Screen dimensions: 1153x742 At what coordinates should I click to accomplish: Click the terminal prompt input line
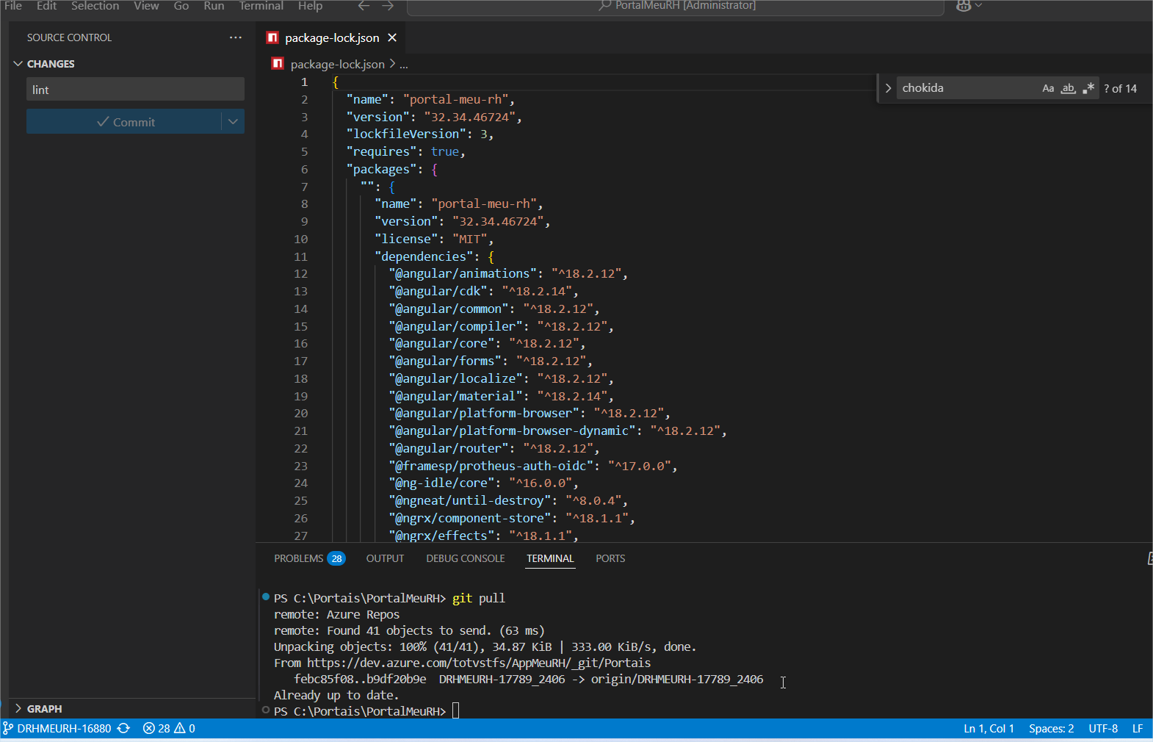(455, 711)
